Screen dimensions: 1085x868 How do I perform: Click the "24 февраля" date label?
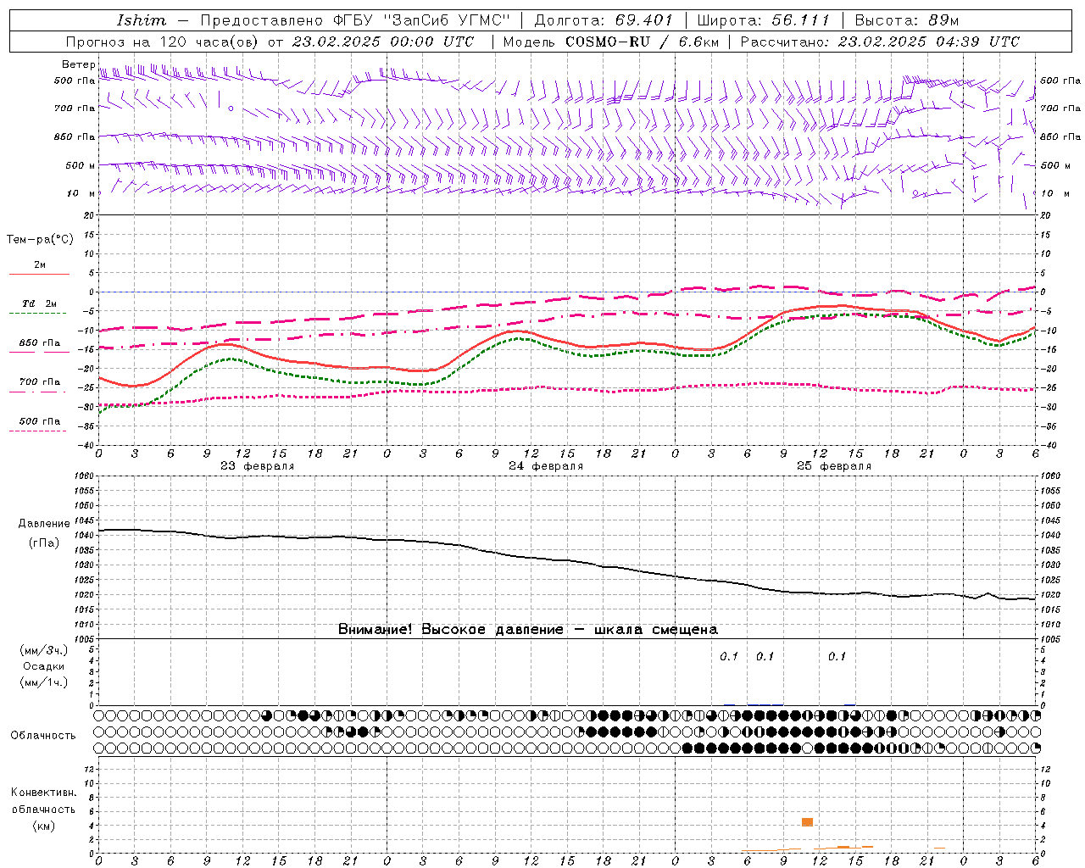(546, 466)
